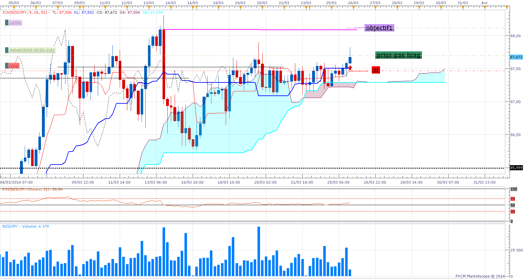This screenshot has width=528, height=279.
Task: Click the 20/03 02:00 time label
Action: [x=265, y=182]
